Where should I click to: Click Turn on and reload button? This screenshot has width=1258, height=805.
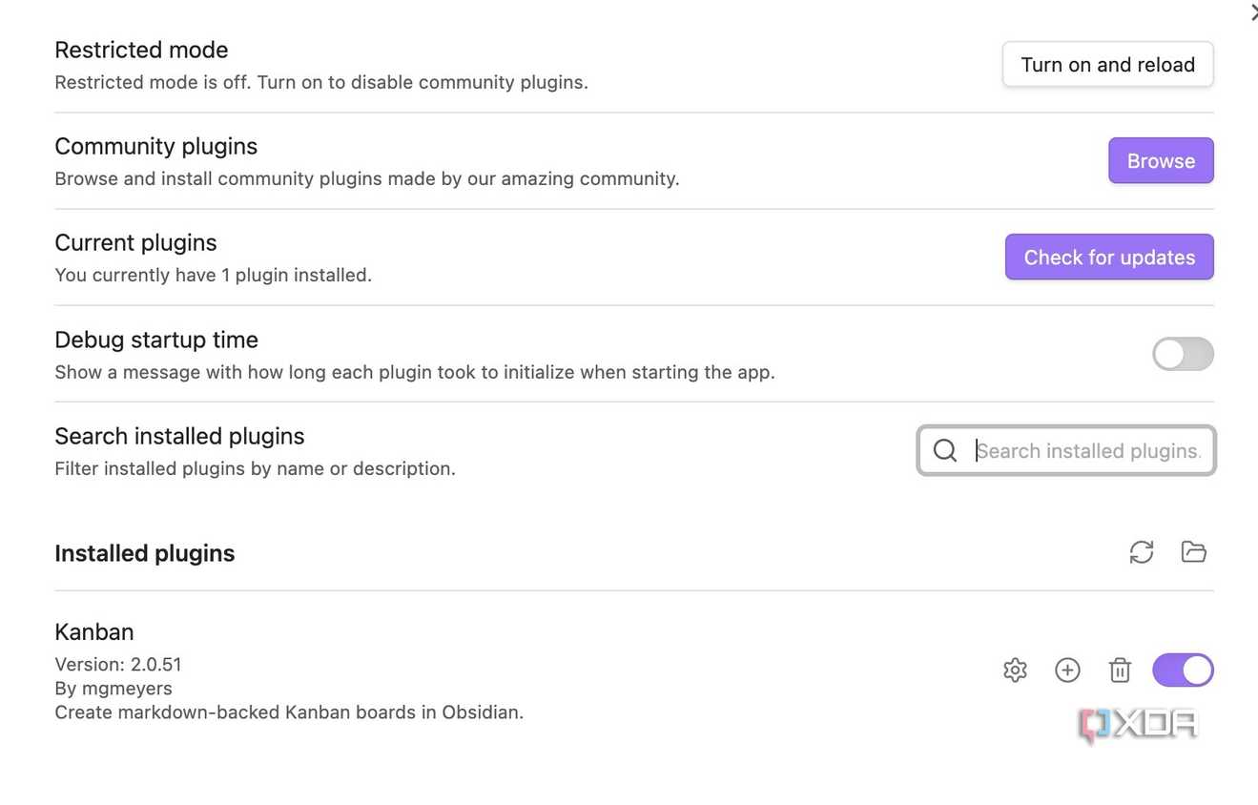tap(1107, 65)
